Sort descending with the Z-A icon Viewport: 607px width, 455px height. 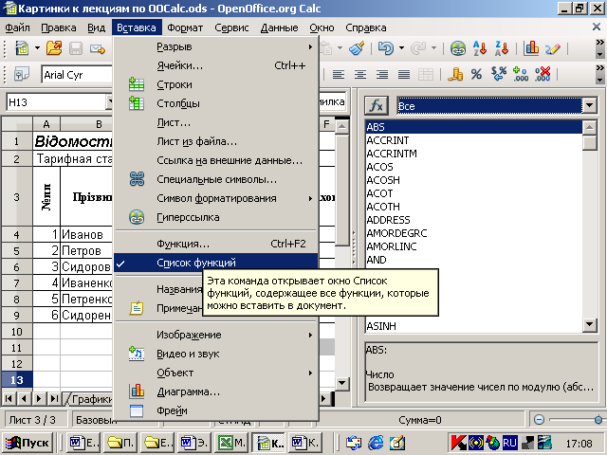click(502, 48)
